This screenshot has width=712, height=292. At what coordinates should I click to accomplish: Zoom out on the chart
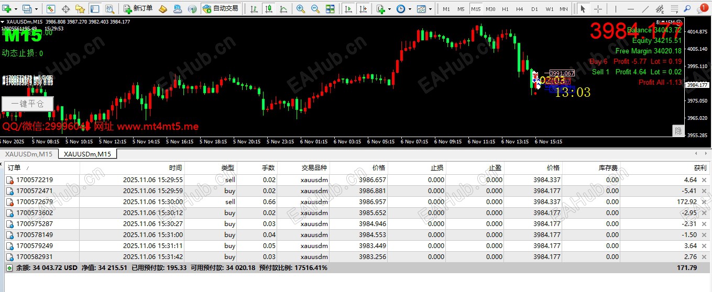(315, 9)
